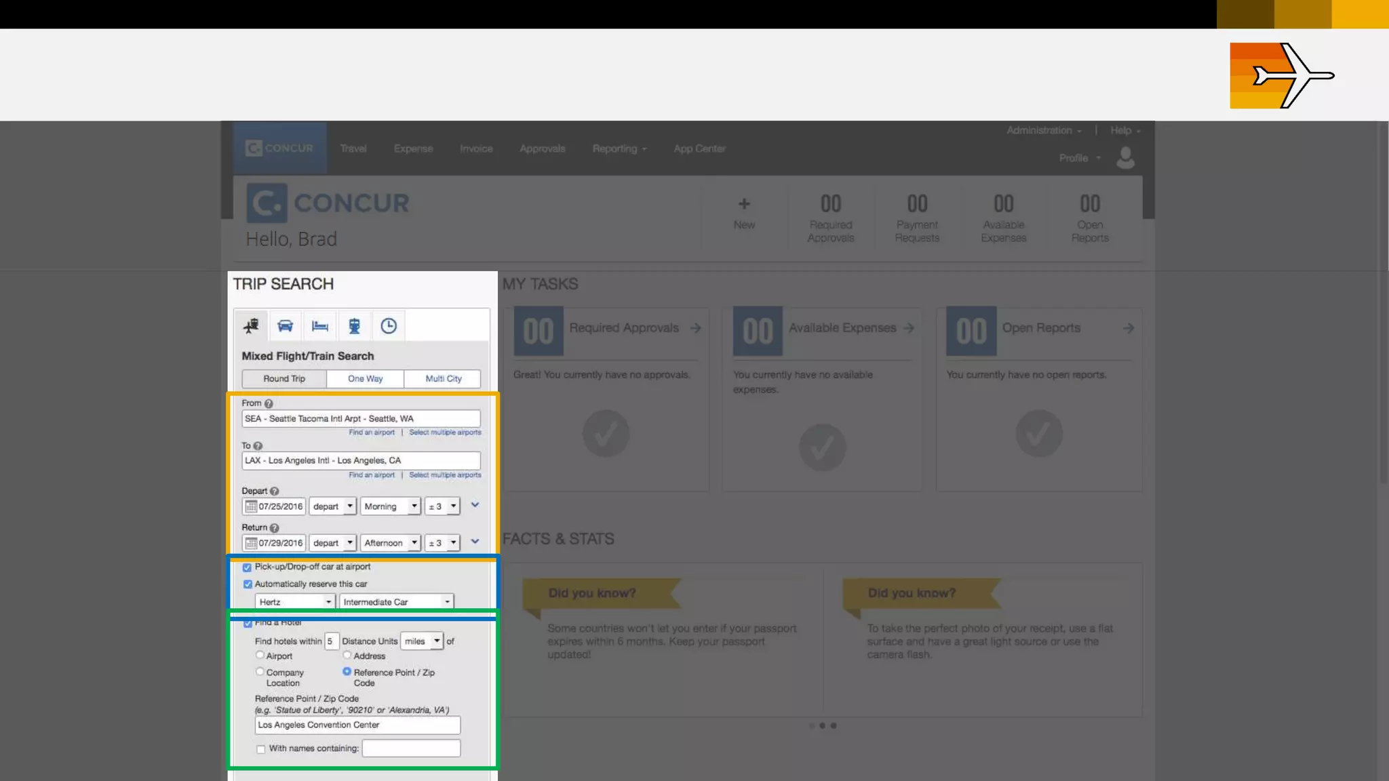Click the Open Reports arrow icon
The width and height of the screenshot is (1389, 781).
click(x=1129, y=328)
